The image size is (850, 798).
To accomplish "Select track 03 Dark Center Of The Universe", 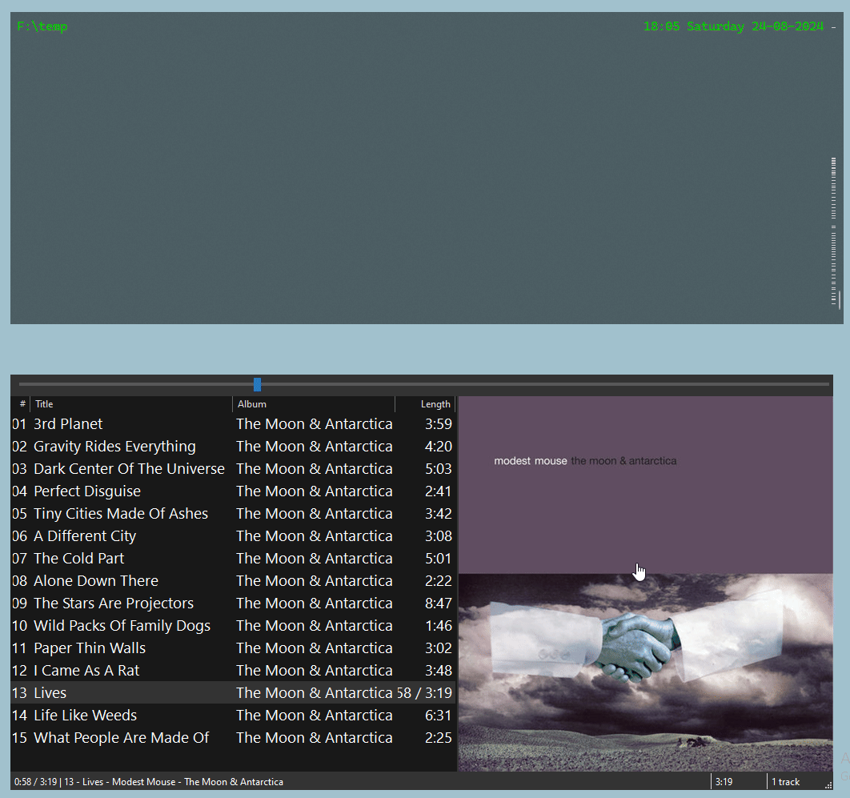I will coord(233,469).
